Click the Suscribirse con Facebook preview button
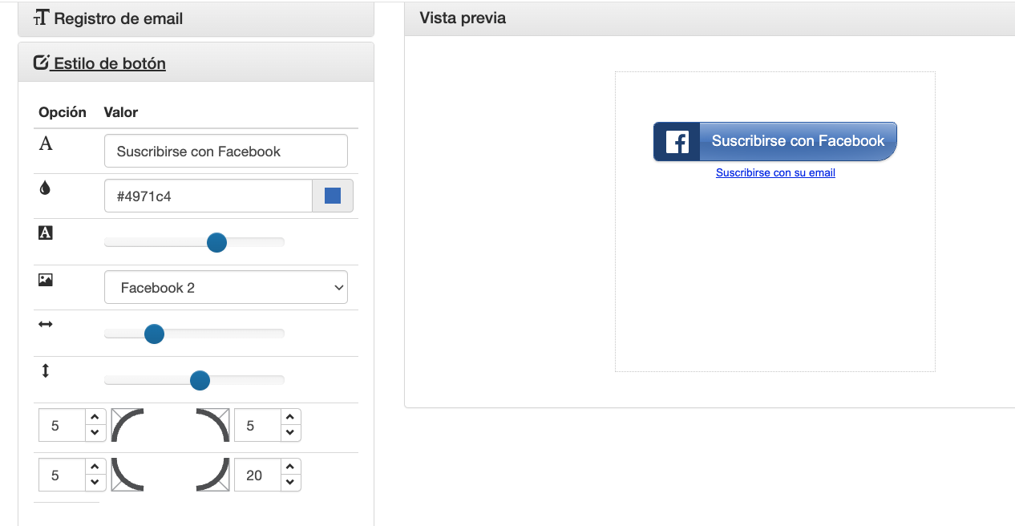Viewport: 1015px width, 526px height. tap(774, 142)
